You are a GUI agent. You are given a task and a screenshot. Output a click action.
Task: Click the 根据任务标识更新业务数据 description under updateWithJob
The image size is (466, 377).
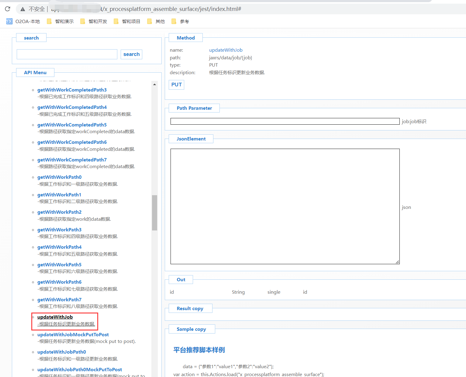(x=66, y=324)
